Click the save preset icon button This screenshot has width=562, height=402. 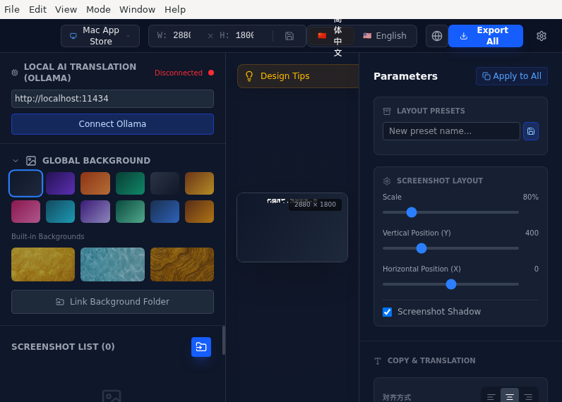click(531, 131)
